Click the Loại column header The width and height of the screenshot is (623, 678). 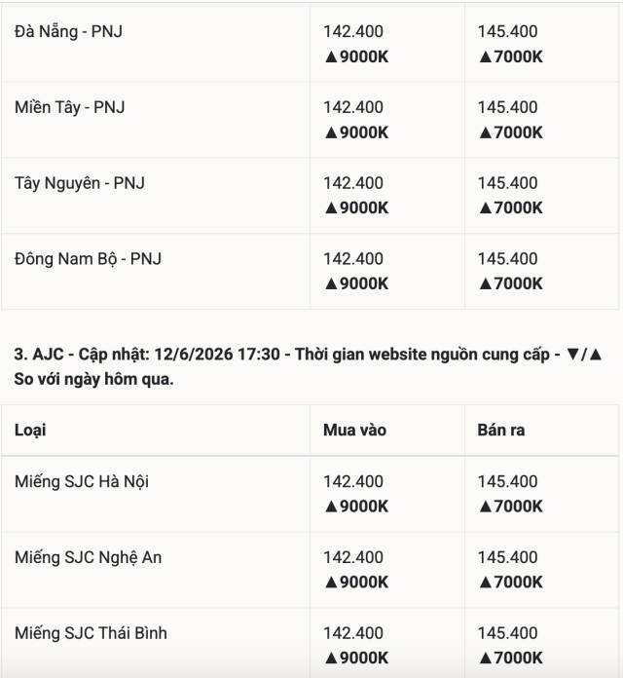coord(30,431)
